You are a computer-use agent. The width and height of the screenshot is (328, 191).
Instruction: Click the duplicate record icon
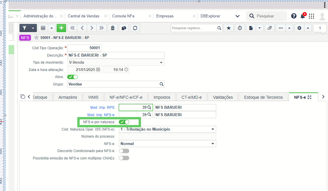coord(124,28)
